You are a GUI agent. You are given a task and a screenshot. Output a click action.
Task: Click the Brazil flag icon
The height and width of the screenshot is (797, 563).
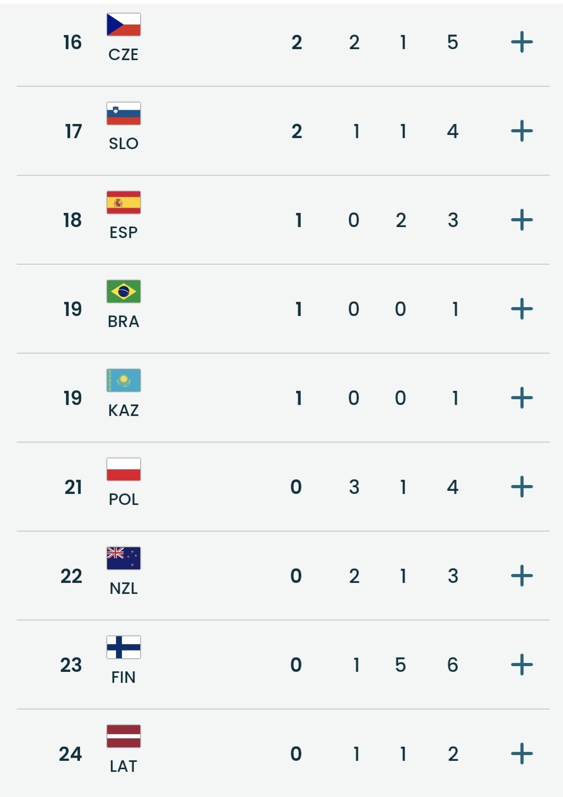tap(123, 291)
